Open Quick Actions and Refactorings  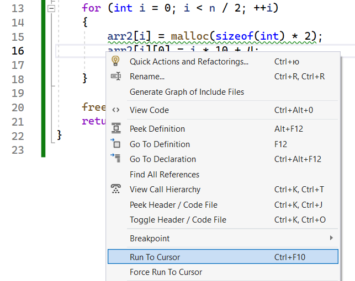coord(189,62)
